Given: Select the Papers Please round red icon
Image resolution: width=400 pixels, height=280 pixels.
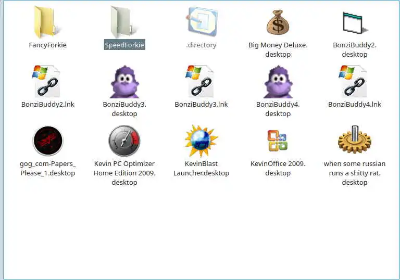Looking at the screenshot, I should click(x=48, y=141).
